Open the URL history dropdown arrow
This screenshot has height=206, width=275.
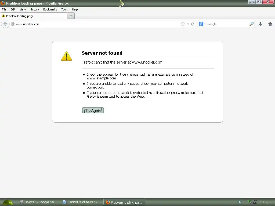(x=188, y=24)
